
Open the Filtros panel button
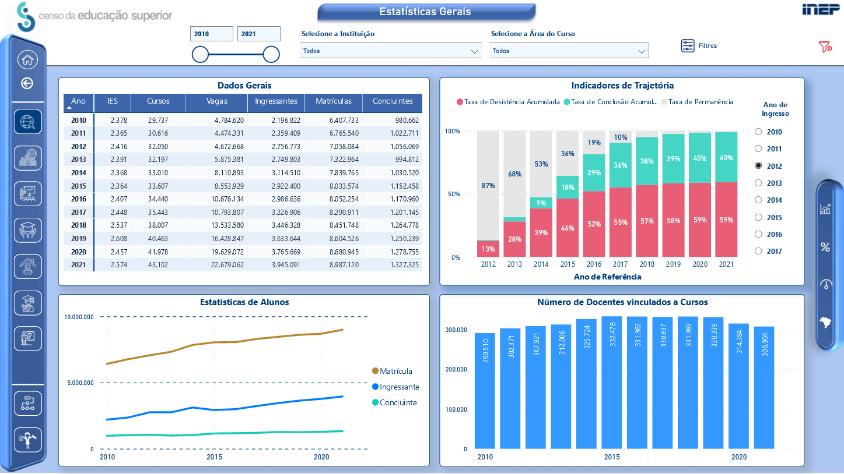pyautogui.click(x=699, y=45)
